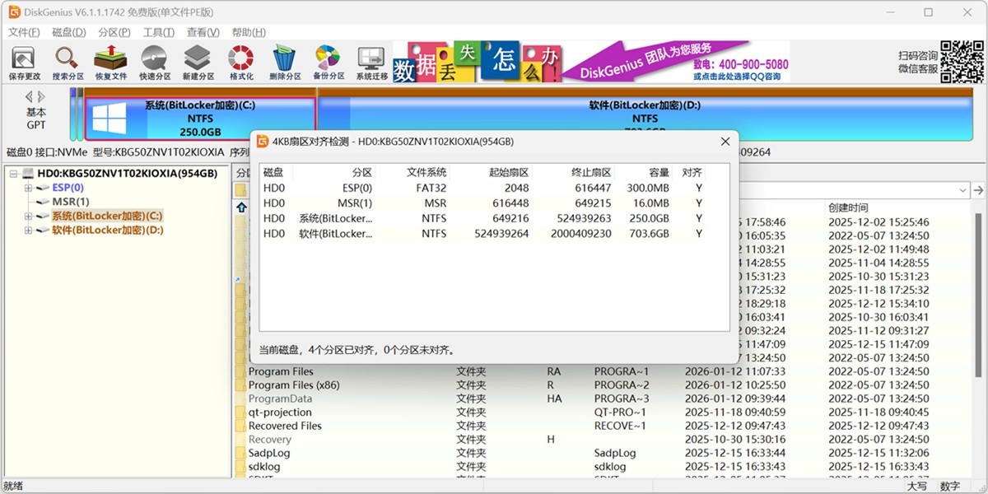Open the 备份分区 backup partition tool

click(x=328, y=63)
